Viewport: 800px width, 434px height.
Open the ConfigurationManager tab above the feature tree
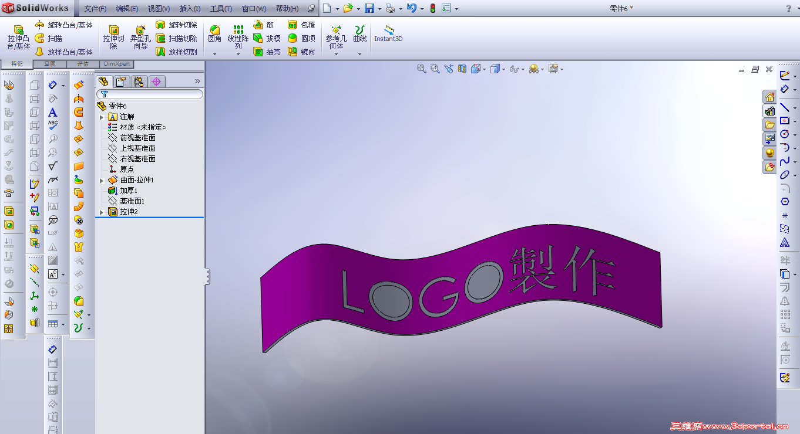point(139,82)
